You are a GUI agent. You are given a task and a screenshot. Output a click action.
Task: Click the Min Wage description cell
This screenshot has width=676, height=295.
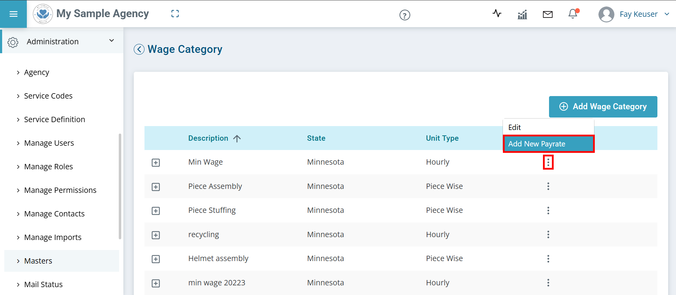click(x=205, y=162)
